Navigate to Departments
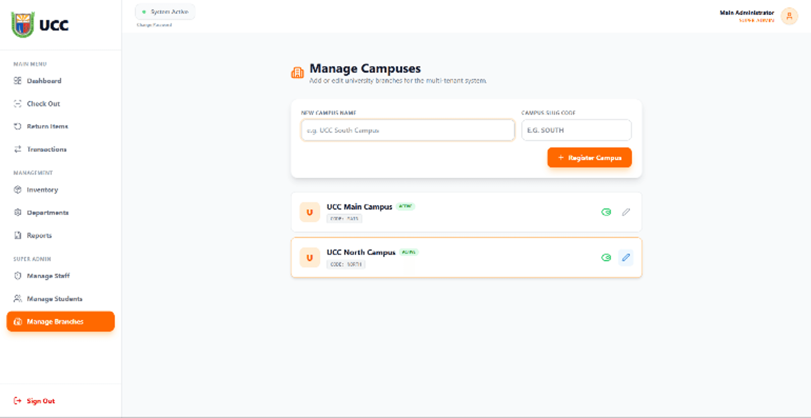This screenshot has width=811, height=418. (x=60, y=213)
